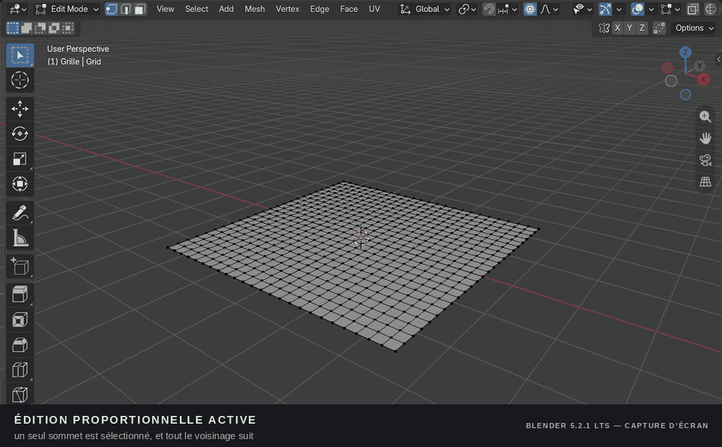Open the Vertex menu
Image resolution: width=722 pixels, height=447 pixels.
288,9
